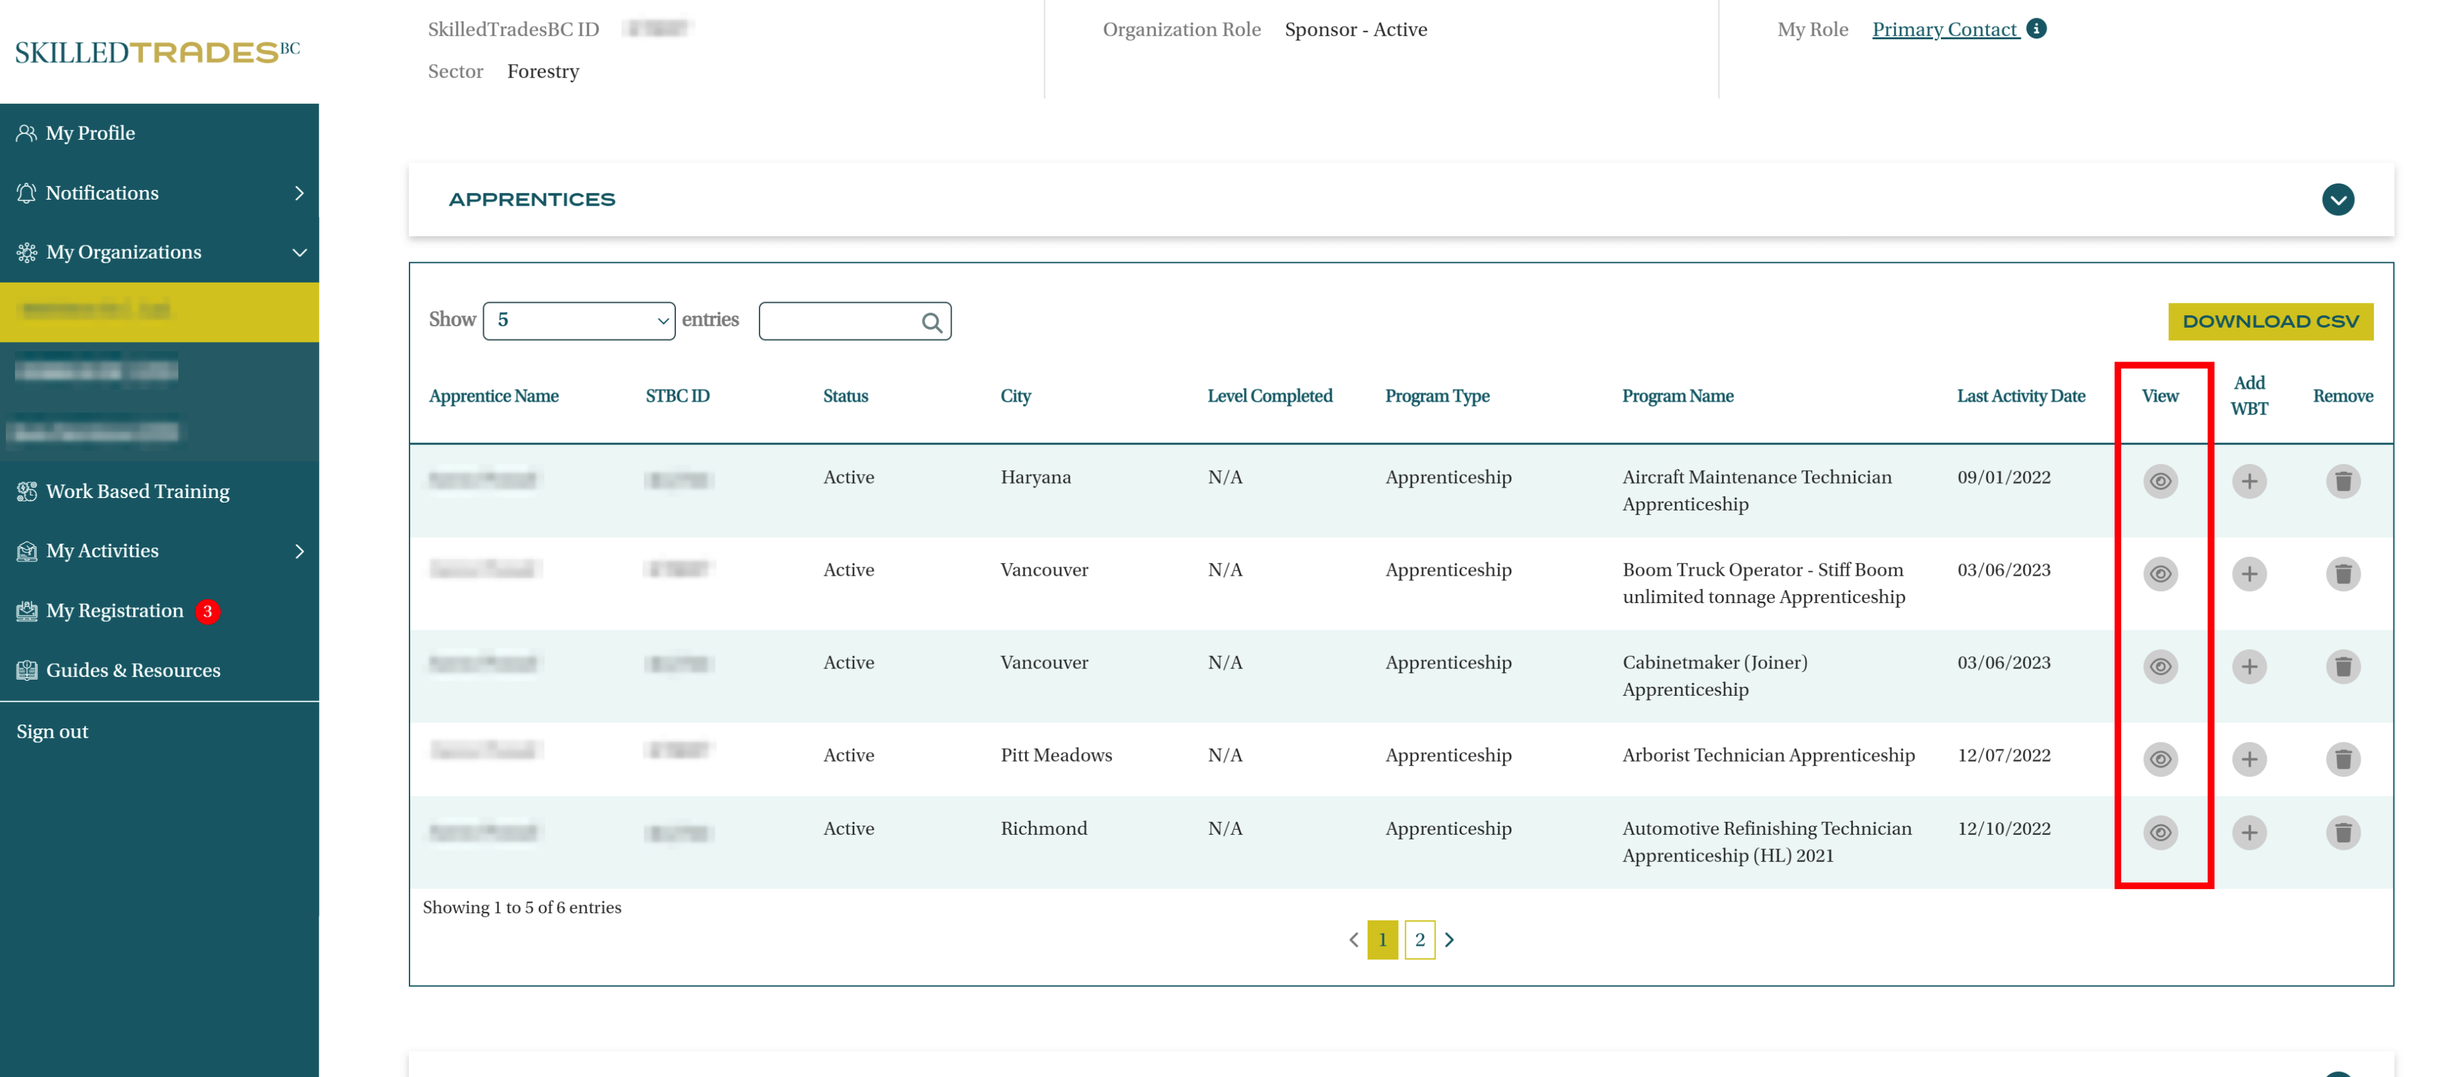The image size is (2462, 1077).
Task: Collapse the Apprentices section chevron
Action: [x=2338, y=200]
